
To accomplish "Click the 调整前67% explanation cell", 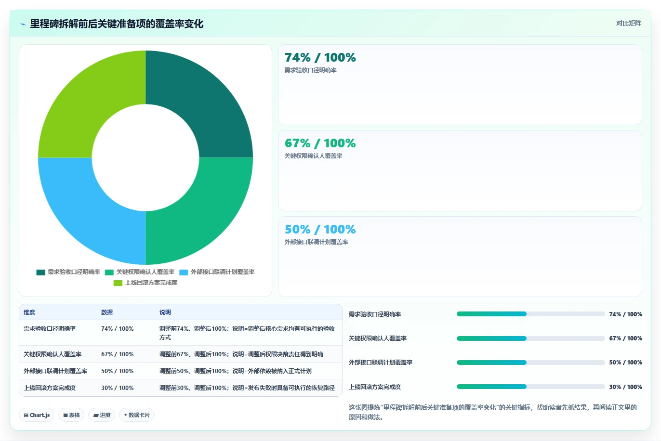I will (241, 354).
